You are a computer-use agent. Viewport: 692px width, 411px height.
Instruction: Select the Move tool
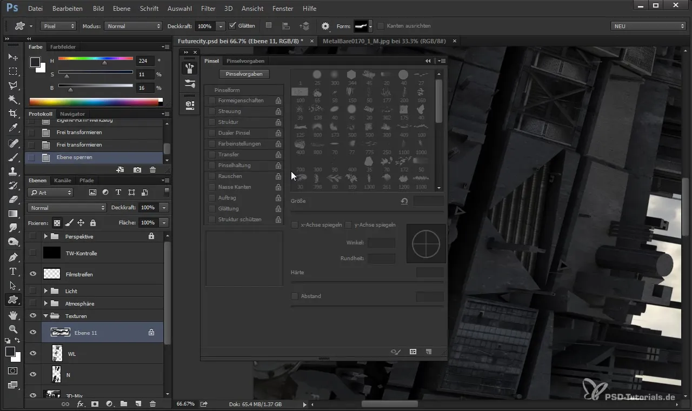(x=13, y=57)
